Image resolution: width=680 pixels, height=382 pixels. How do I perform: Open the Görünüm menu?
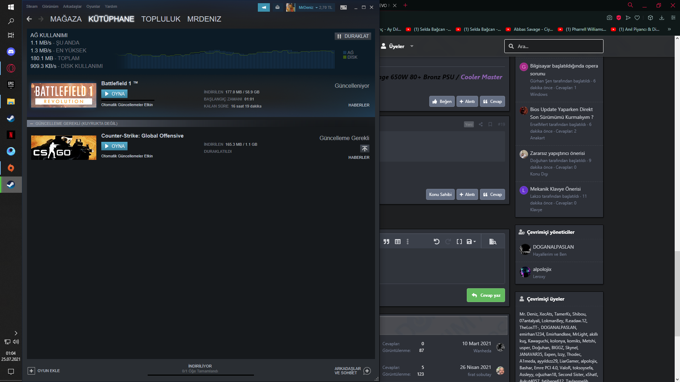50,6
